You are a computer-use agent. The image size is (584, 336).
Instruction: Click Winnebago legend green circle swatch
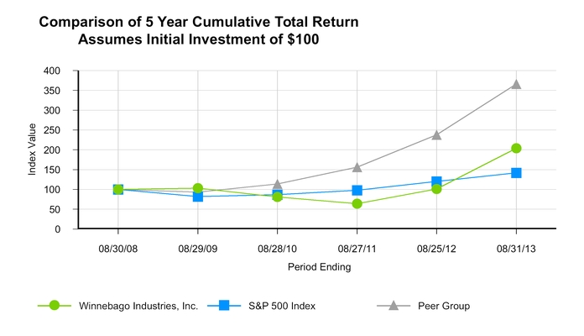[x=55, y=306]
